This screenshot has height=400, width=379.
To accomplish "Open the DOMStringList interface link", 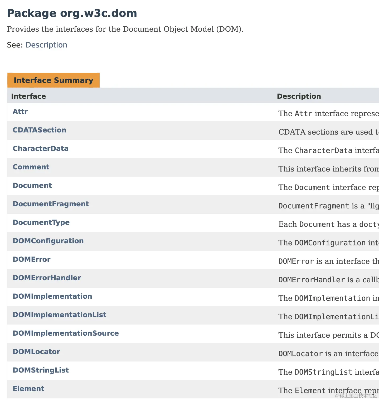I will click(41, 370).
